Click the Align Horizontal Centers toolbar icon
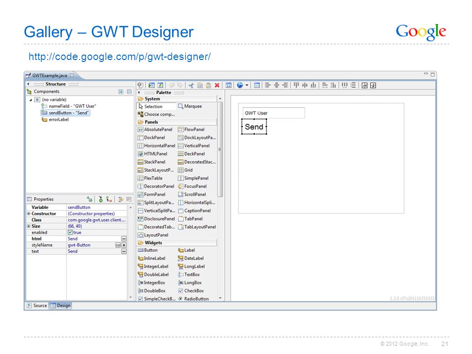The width and height of the screenshot is (472, 354). coord(277,86)
